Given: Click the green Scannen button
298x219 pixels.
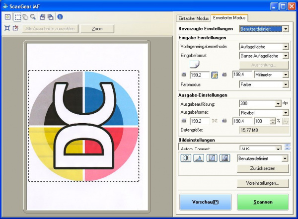Looking at the screenshot, I should click(x=263, y=202).
